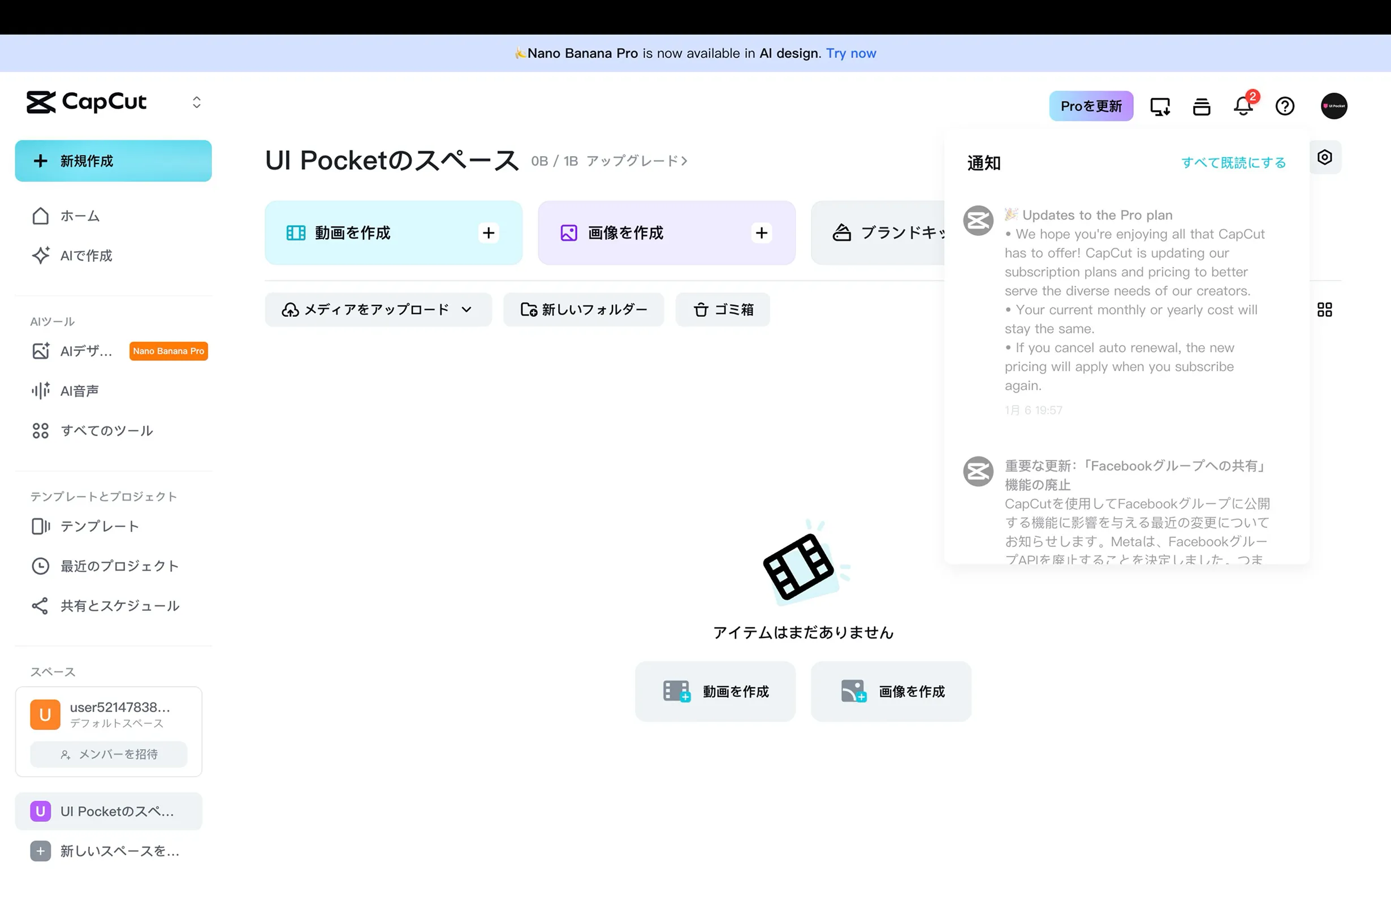The height and width of the screenshot is (905, 1391).
Task: Select UI Pocketのスペ... space in sidebar
Action: [109, 811]
